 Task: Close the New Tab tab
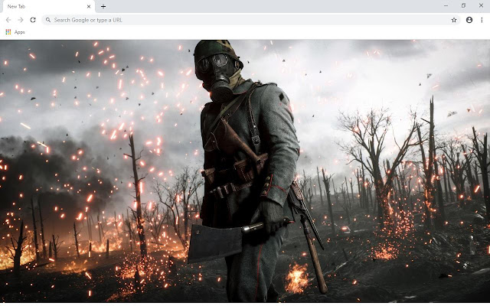[x=89, y=6]
